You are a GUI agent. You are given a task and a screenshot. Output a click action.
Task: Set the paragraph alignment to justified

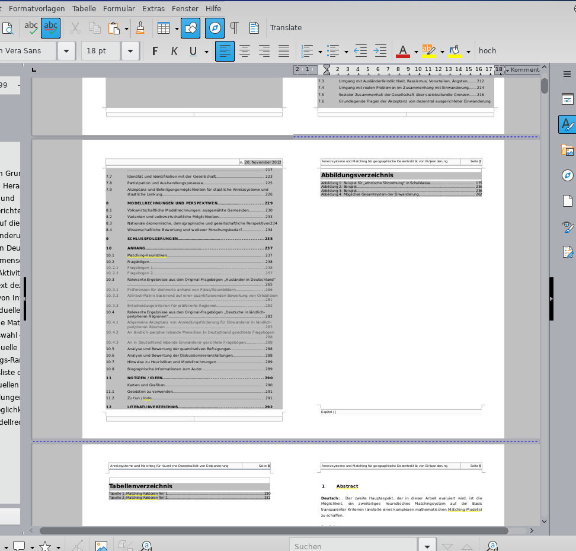click(284, 51)
